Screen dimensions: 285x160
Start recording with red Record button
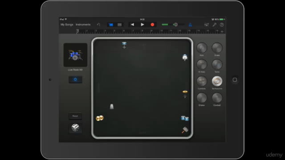pos(152,24)
